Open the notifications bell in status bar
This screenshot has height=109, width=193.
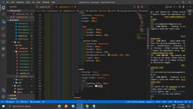click(190, 102)
